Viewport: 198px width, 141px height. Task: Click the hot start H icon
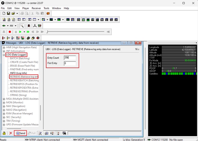4,38
